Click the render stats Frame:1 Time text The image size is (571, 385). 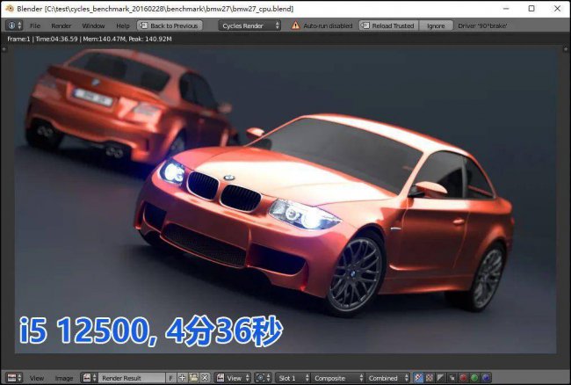click(90, 39)
